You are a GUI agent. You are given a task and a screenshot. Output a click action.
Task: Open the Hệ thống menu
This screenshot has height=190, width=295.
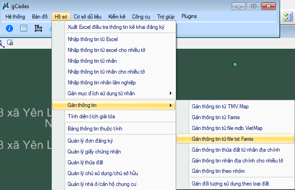coord(15,16)
